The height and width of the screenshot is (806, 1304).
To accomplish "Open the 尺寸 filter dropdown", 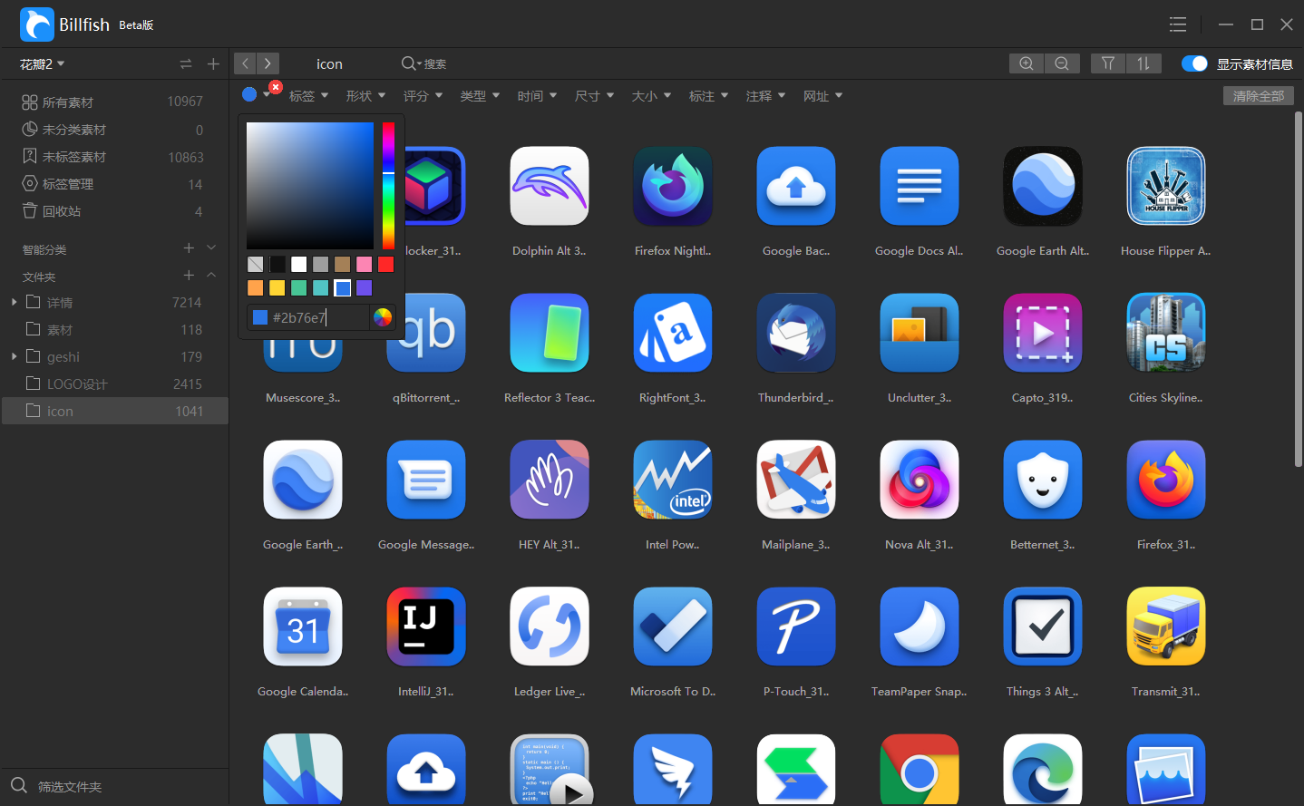I will (x=594, y=95).
